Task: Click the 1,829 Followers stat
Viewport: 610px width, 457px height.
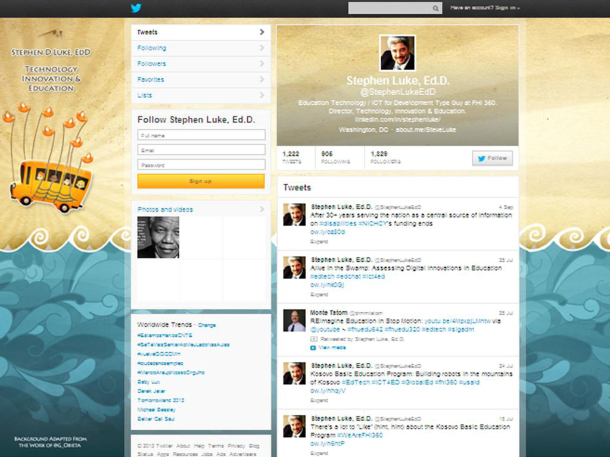Action: coord(385,157)
